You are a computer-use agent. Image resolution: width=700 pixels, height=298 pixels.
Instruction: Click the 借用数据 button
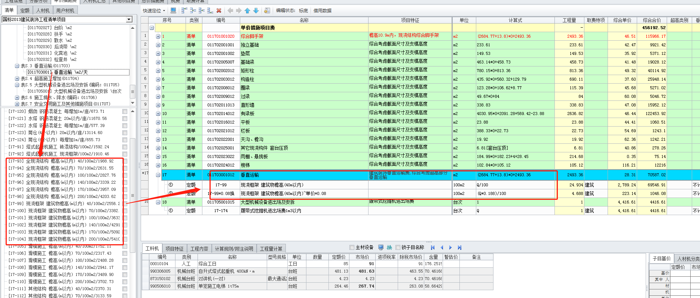(323, 10)
